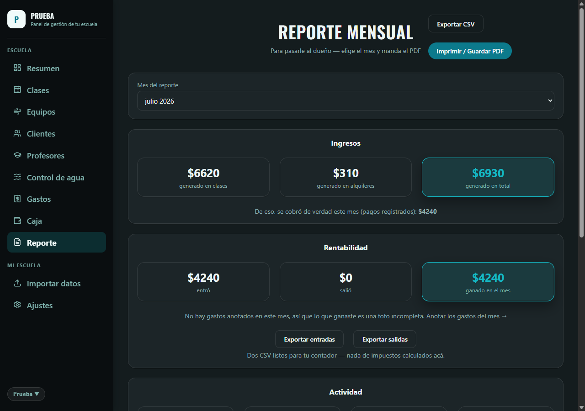585x411 pixels.
Task: Click the Caja wallet icon
Action: (17, 221)
